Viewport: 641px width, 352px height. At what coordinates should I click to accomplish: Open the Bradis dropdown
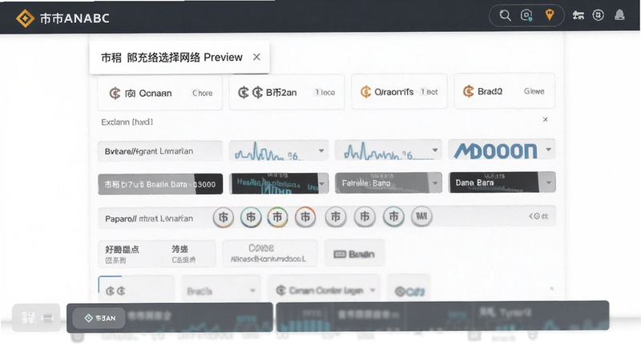(x=221, y=290)
